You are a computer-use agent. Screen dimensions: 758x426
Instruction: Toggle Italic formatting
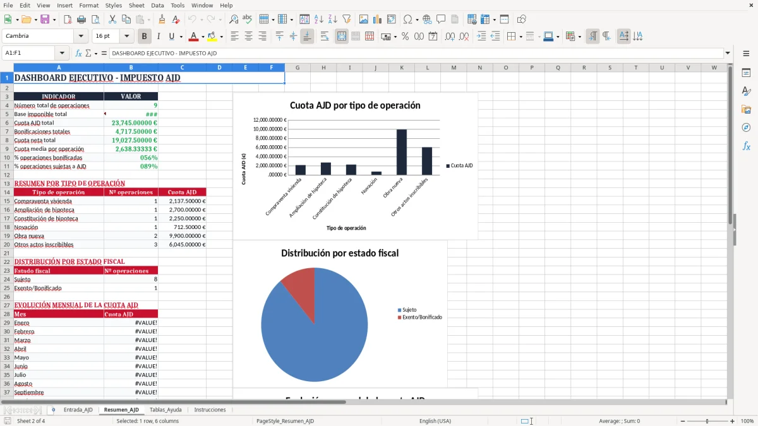(158, 36)
